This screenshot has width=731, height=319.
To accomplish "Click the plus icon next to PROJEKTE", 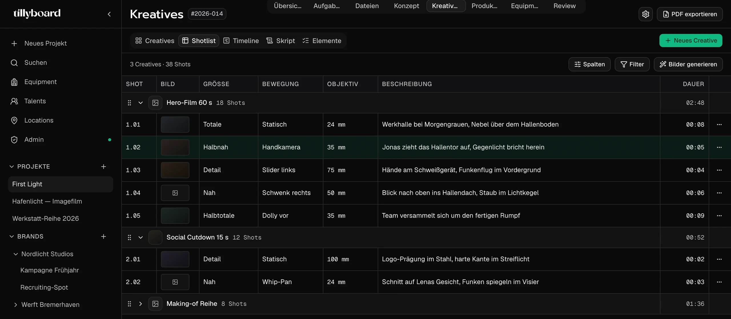I will (x=103, y=166).
